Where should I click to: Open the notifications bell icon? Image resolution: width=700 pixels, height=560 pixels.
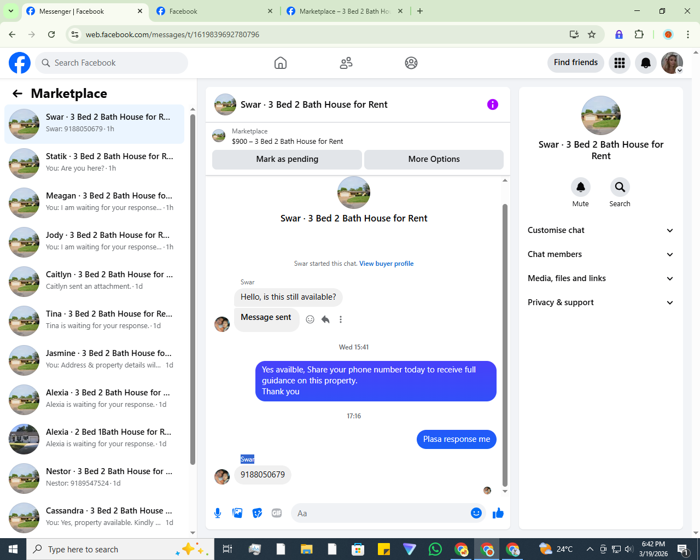(x=646, y=63)
